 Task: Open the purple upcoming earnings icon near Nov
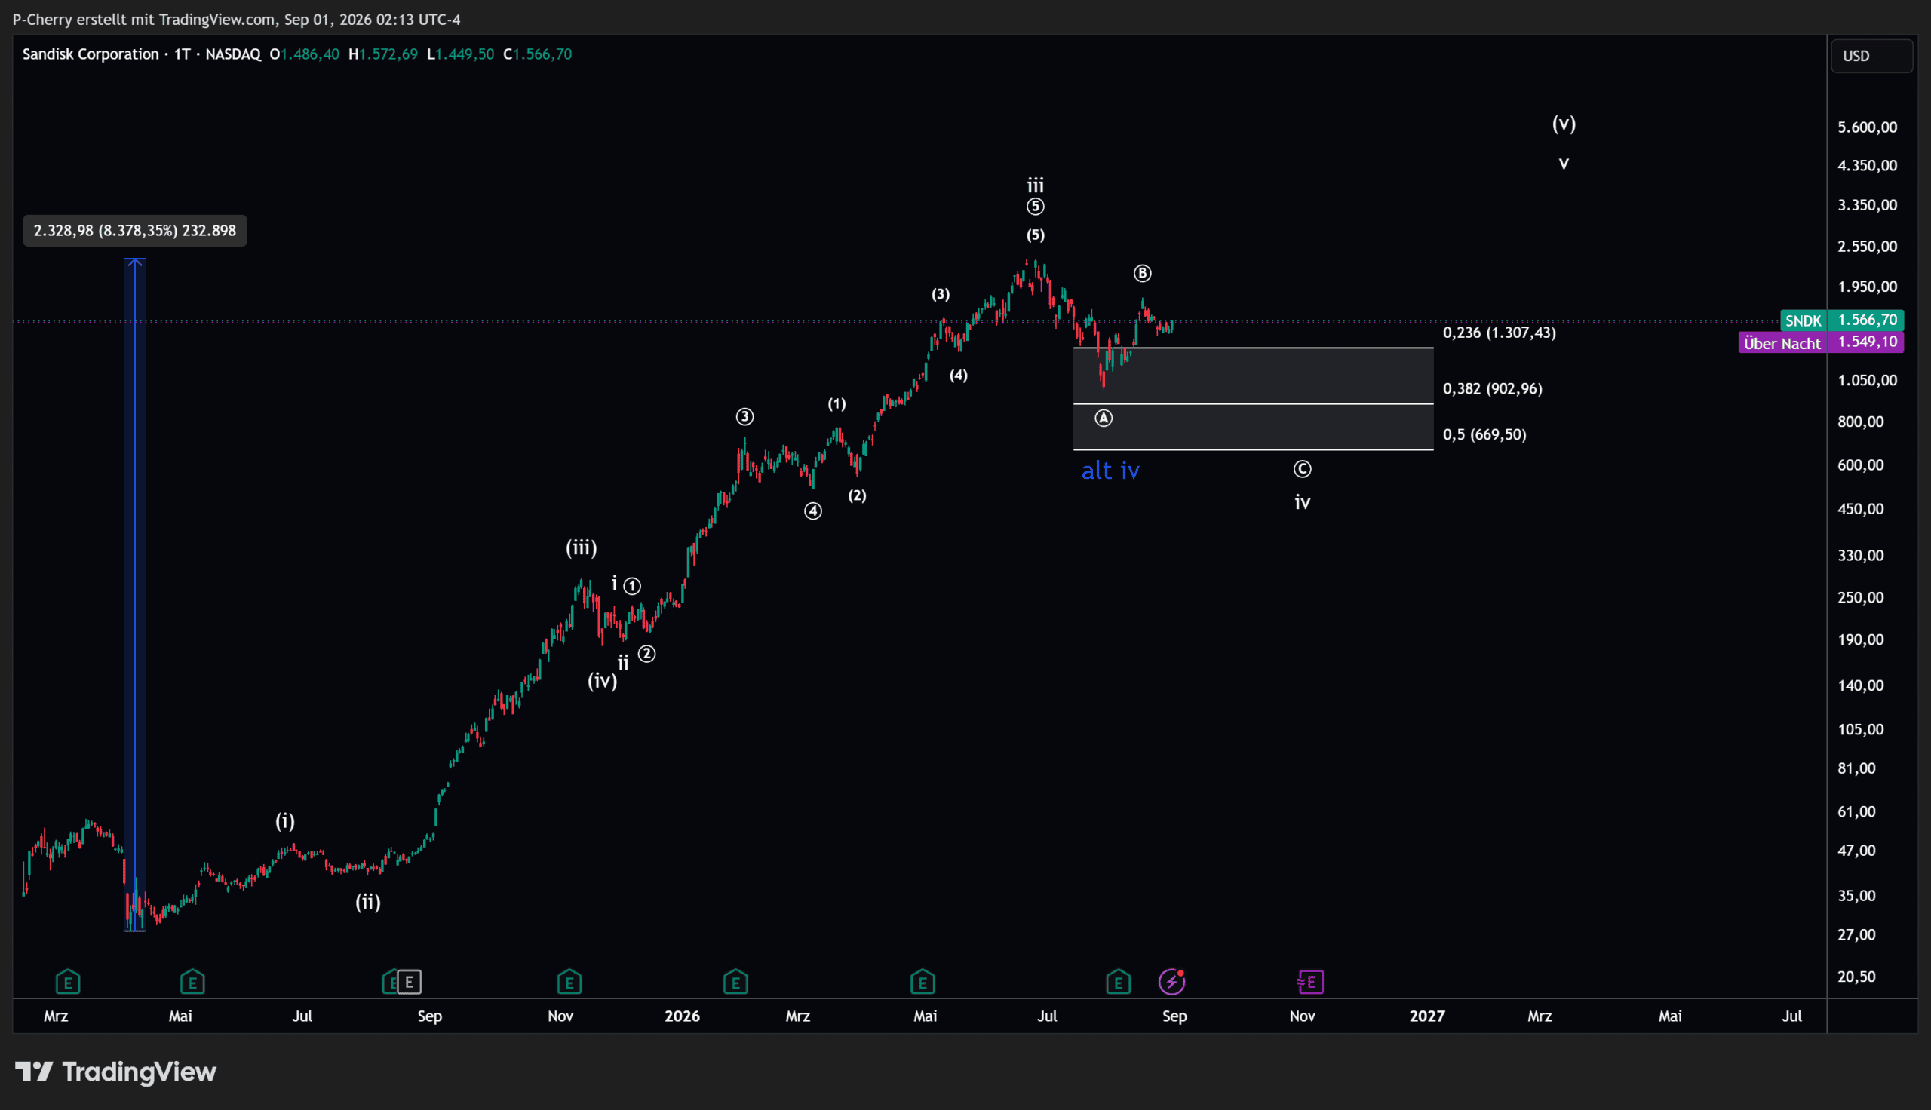pyautogui.click(x=1310, y=982)
